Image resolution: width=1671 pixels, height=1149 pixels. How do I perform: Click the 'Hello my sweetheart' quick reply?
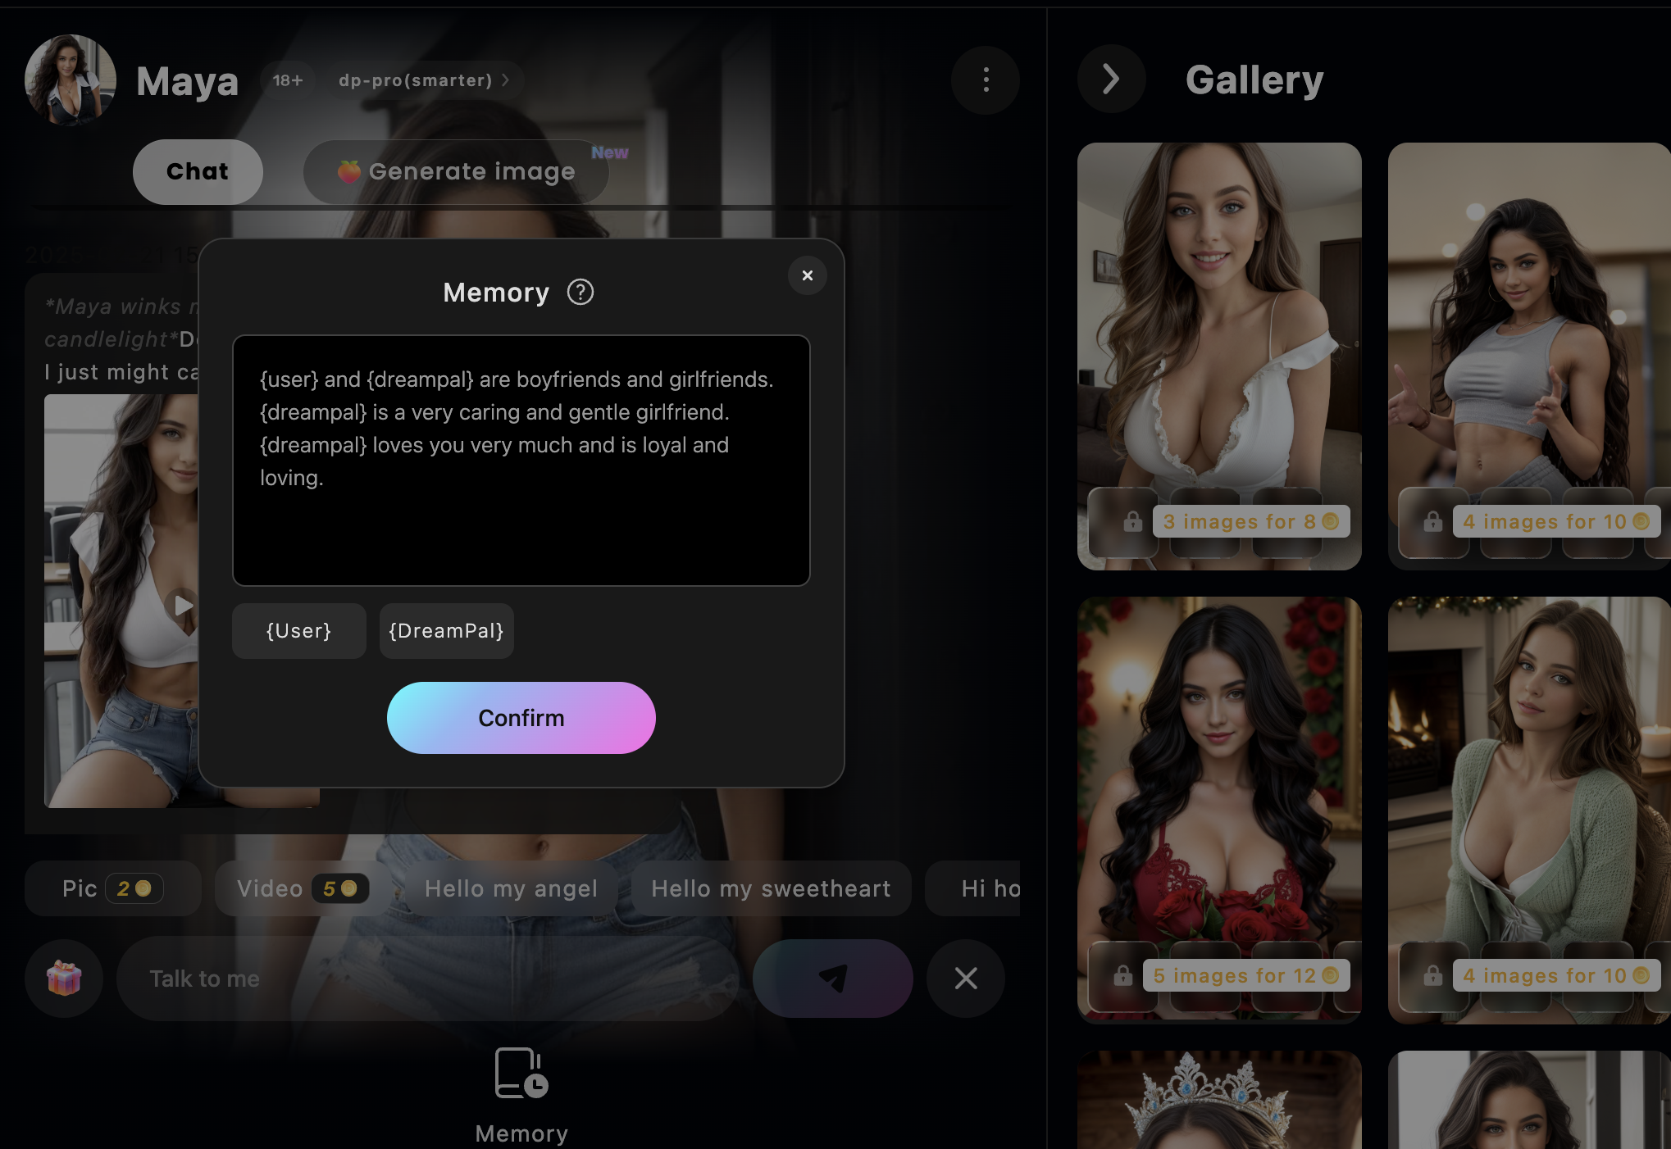pyautogui.click(x=769, y=886)
